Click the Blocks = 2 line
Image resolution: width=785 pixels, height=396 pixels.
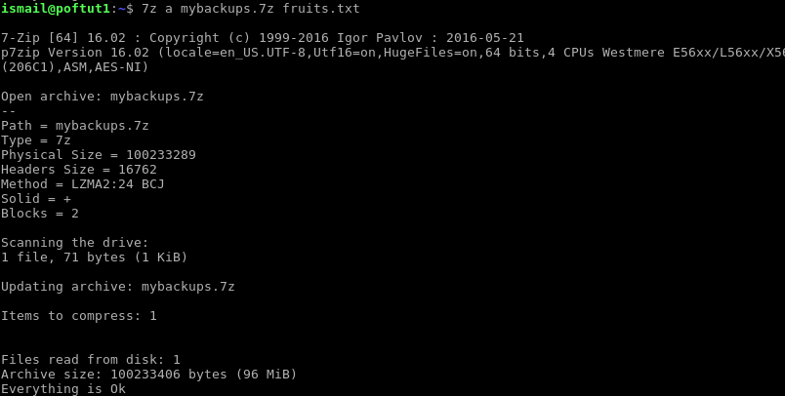pyautogui.click(x=40, y=214)
